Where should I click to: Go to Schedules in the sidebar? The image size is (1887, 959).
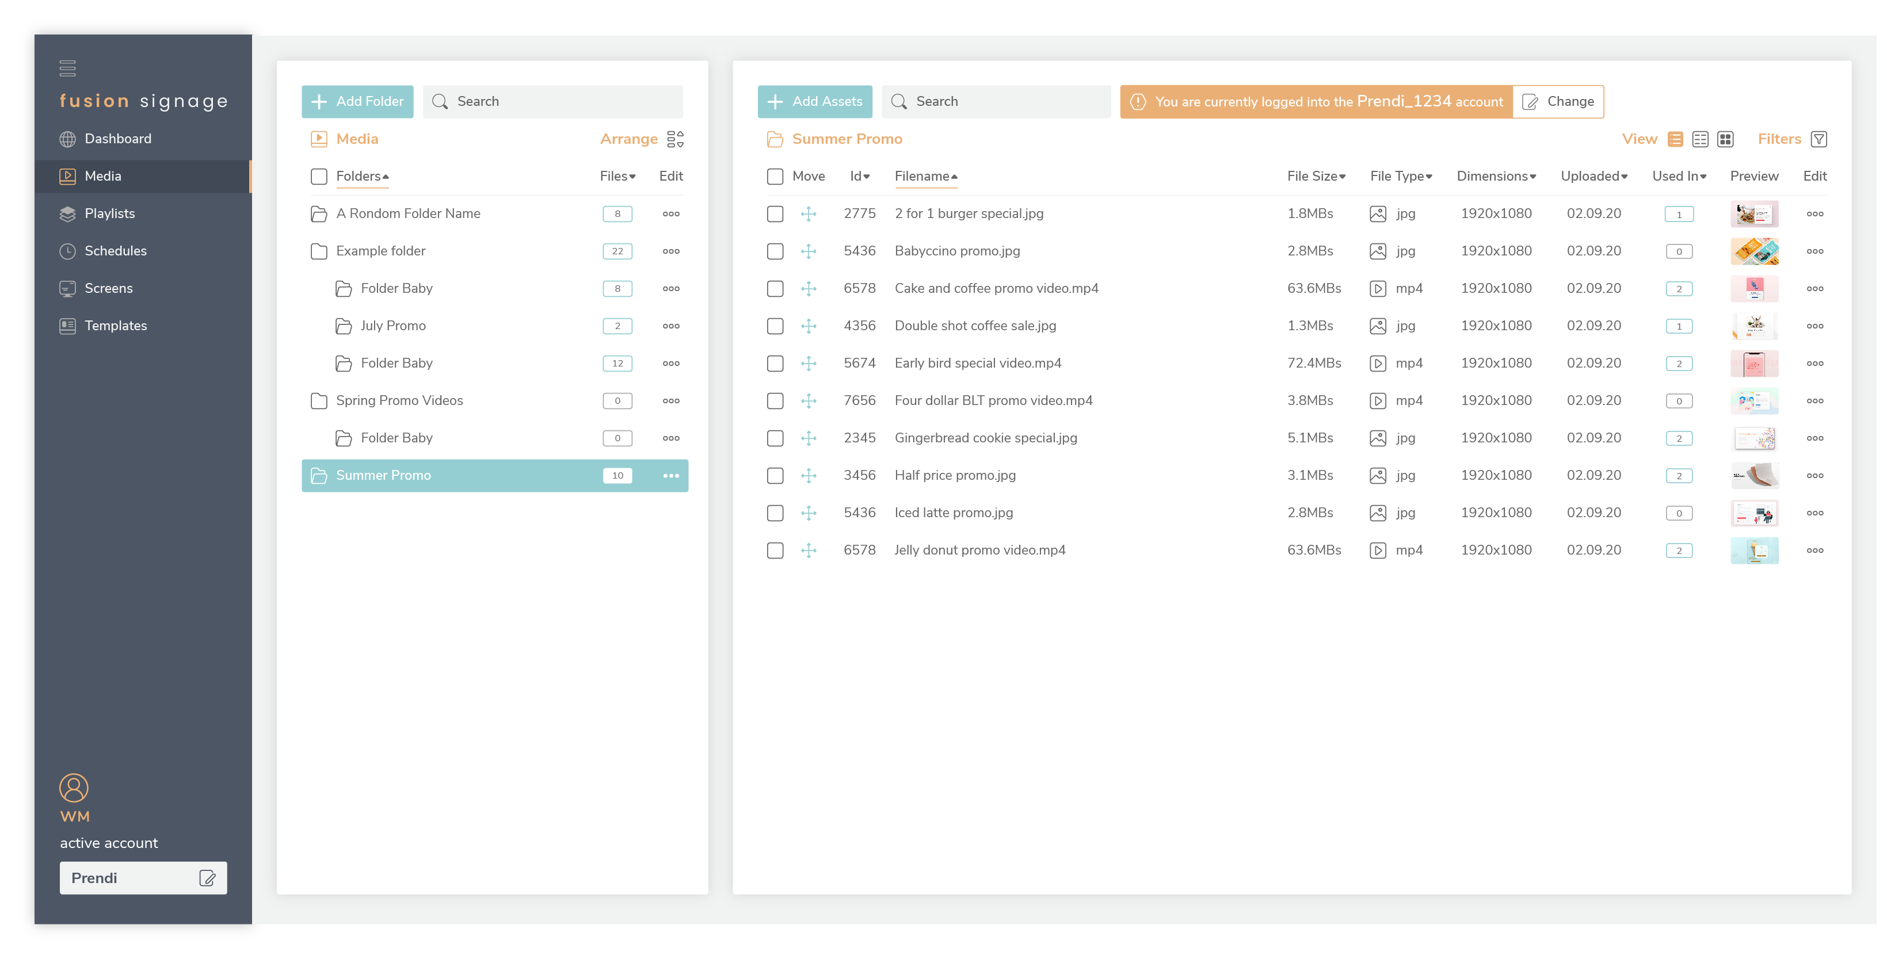point(115,251)
